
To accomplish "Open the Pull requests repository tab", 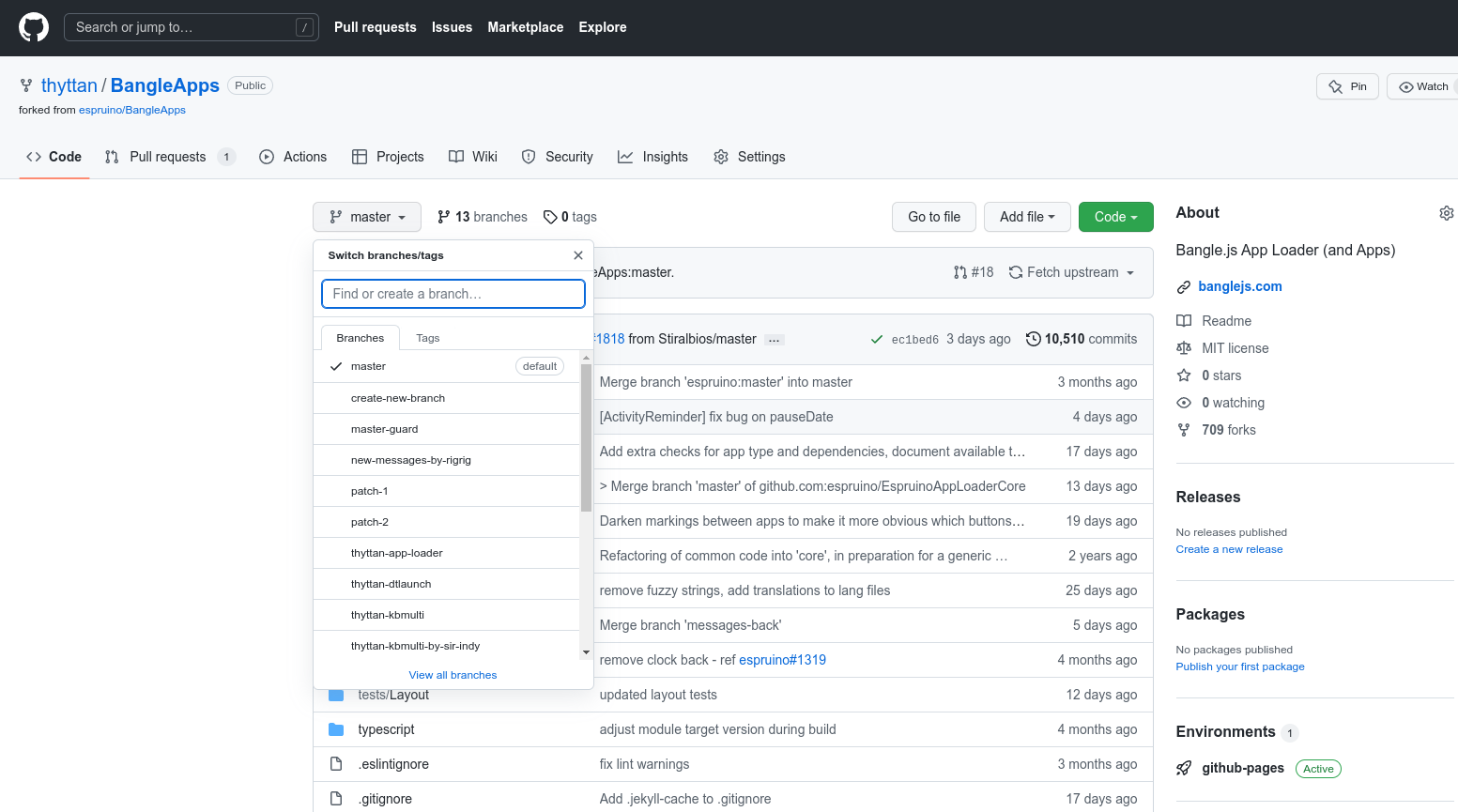I will [170, 157].
